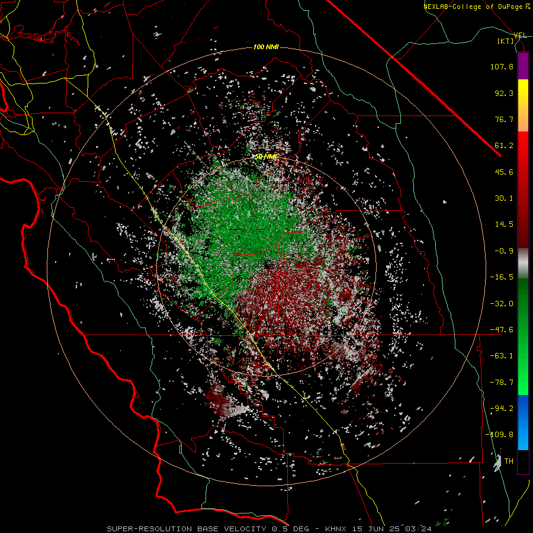Click the 50 NMI range ring label

click(266, 157)
